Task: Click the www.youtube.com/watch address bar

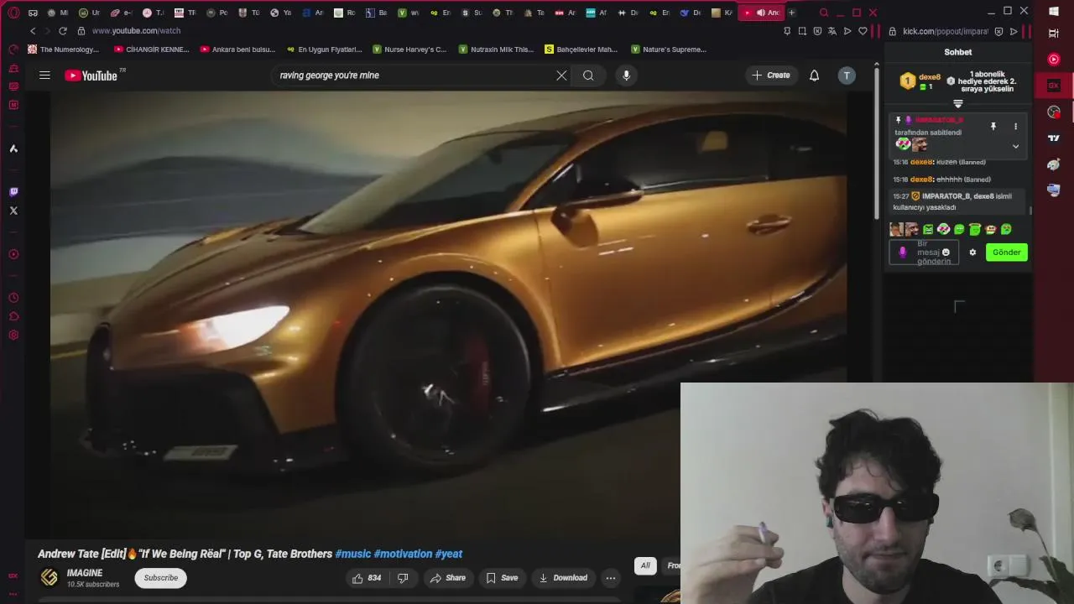Action: (136, 31)
